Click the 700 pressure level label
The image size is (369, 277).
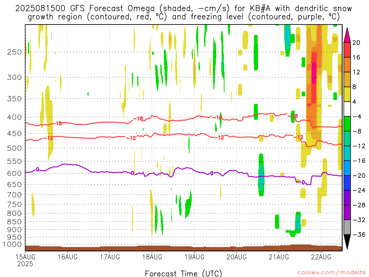coord(14,195)
